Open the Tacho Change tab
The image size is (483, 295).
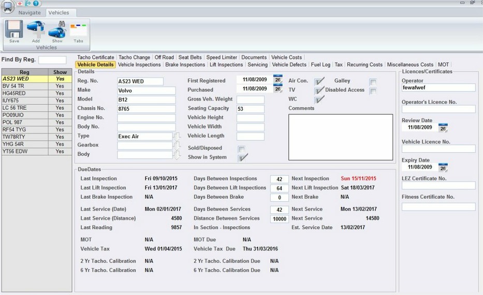134,57
